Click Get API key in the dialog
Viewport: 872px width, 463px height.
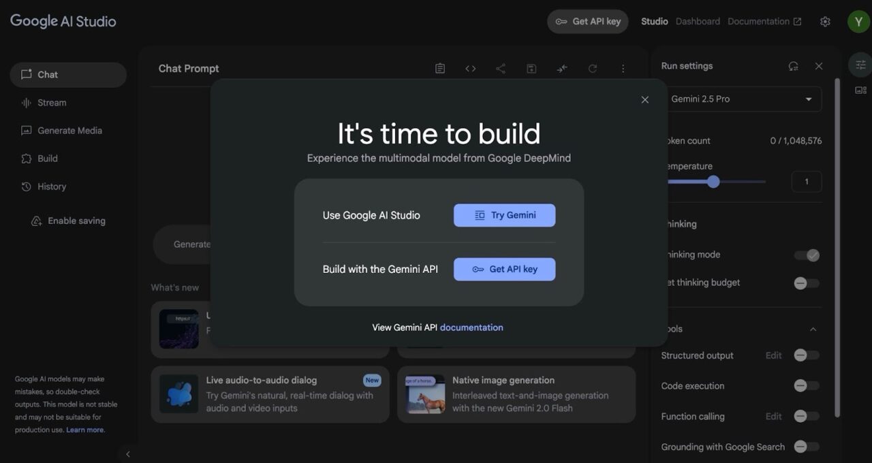coord(505,269)
